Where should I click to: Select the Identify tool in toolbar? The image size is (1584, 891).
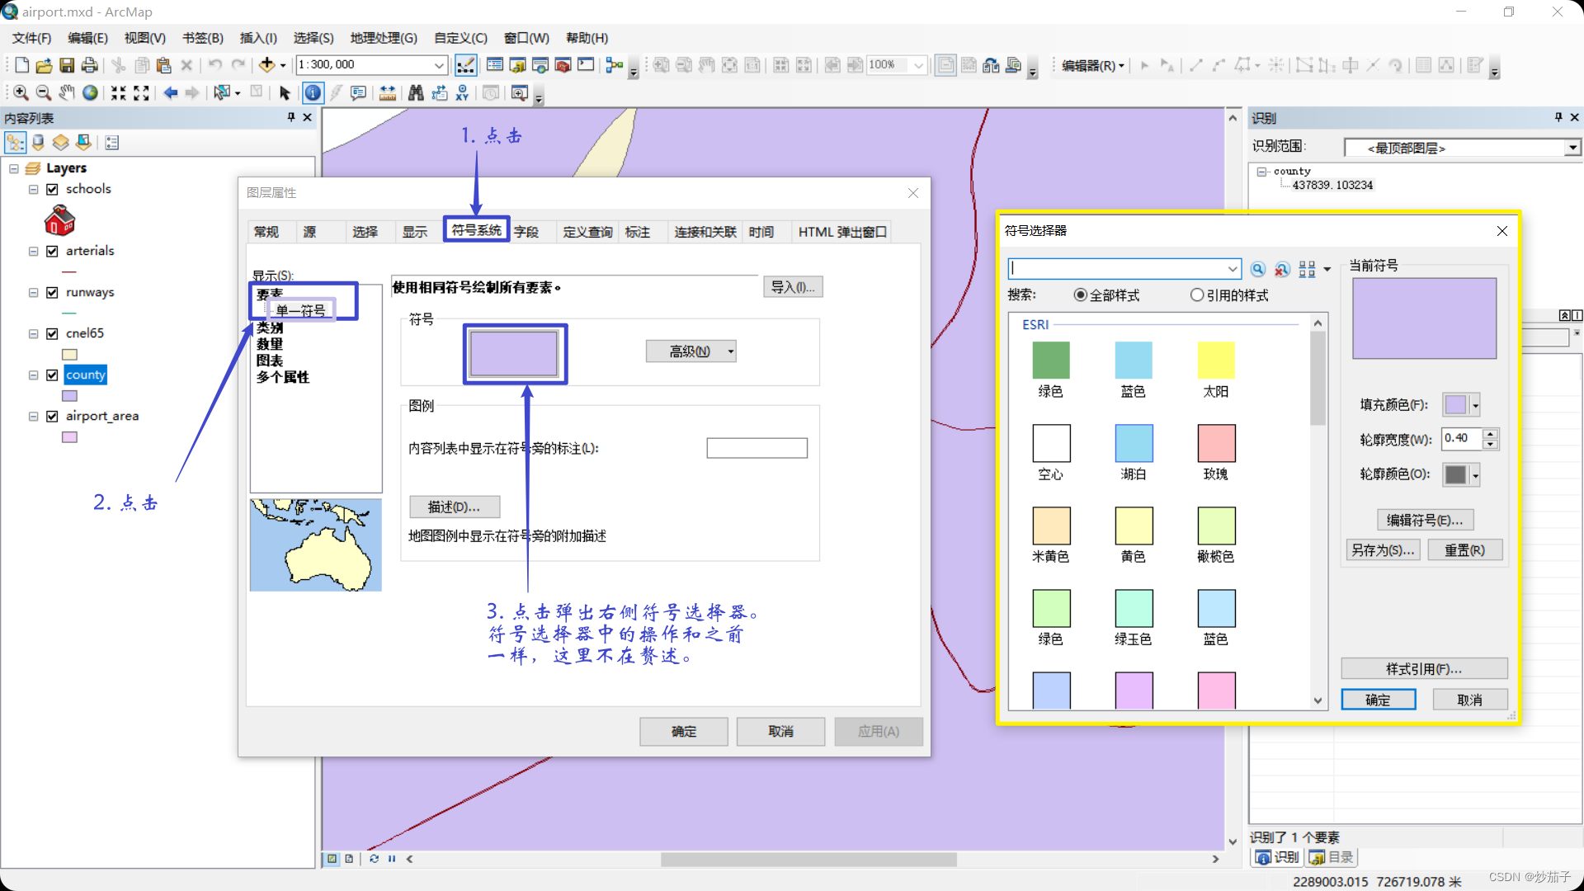[x=313, y=93]
